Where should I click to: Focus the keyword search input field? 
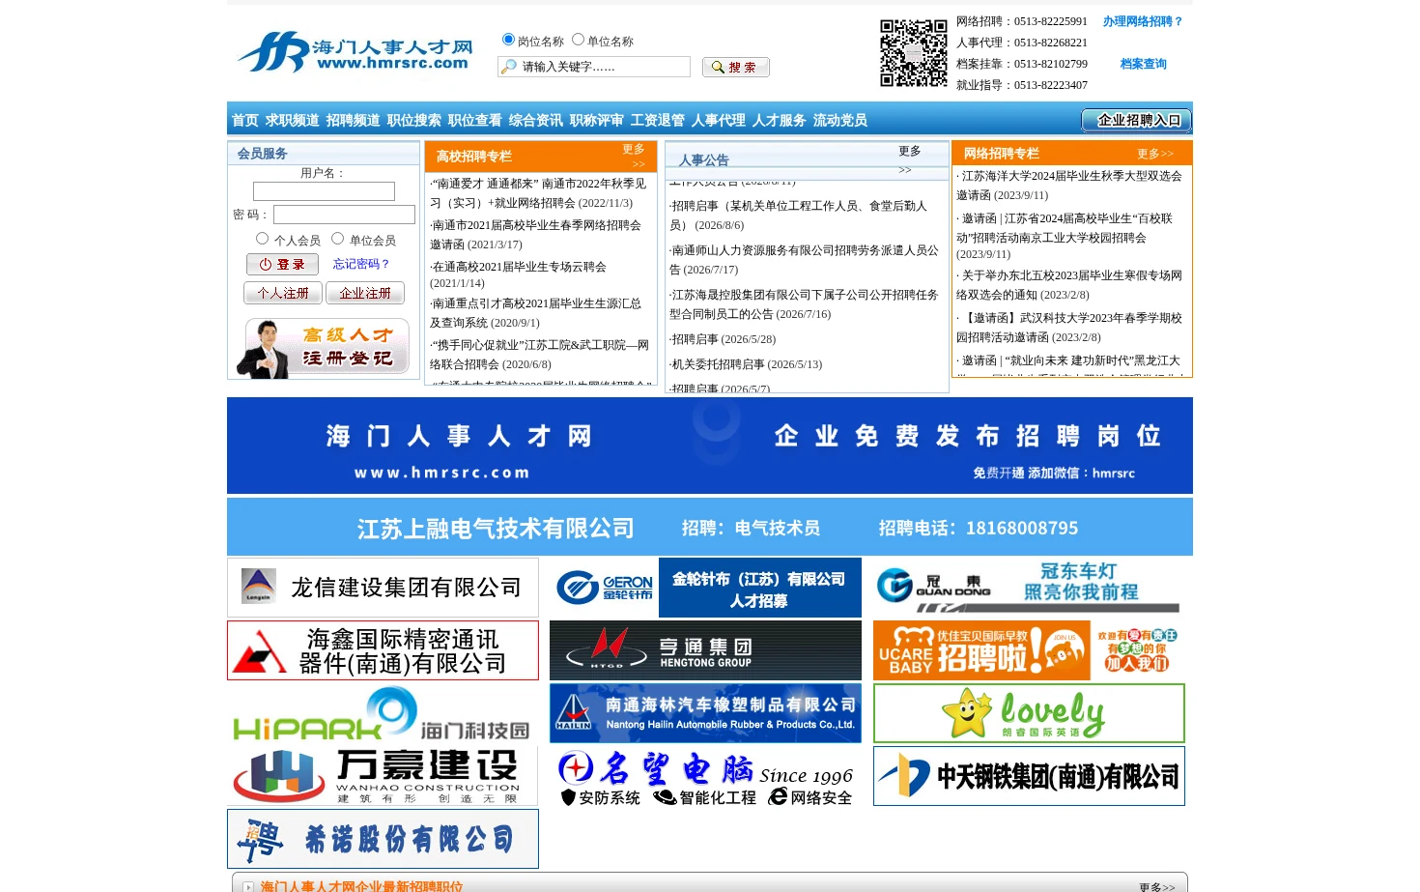[594, 67]
